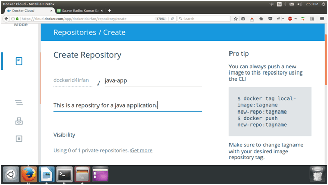The image size is (328, 185).
Task: Launch Firefox from the dock
Action: (28, 174)
